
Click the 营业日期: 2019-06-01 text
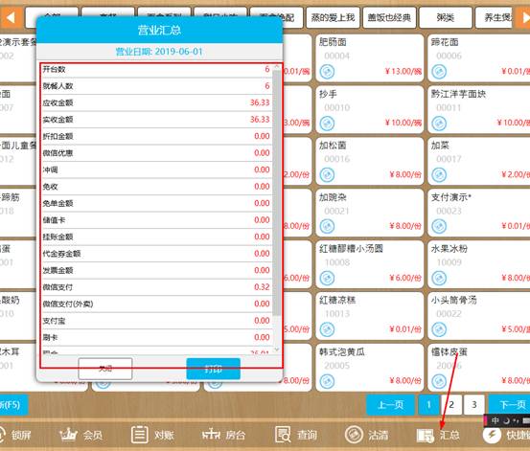[159, 52]
